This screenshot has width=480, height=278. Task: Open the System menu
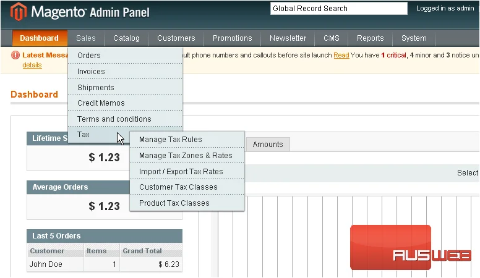point(414,38)
